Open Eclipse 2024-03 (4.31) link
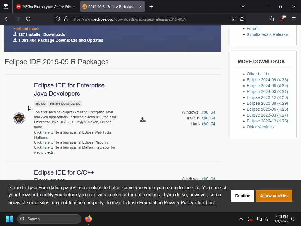 pos(267,92)
